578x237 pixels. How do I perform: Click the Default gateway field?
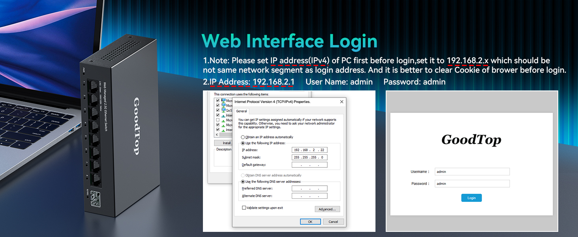[x=310, y=165]
